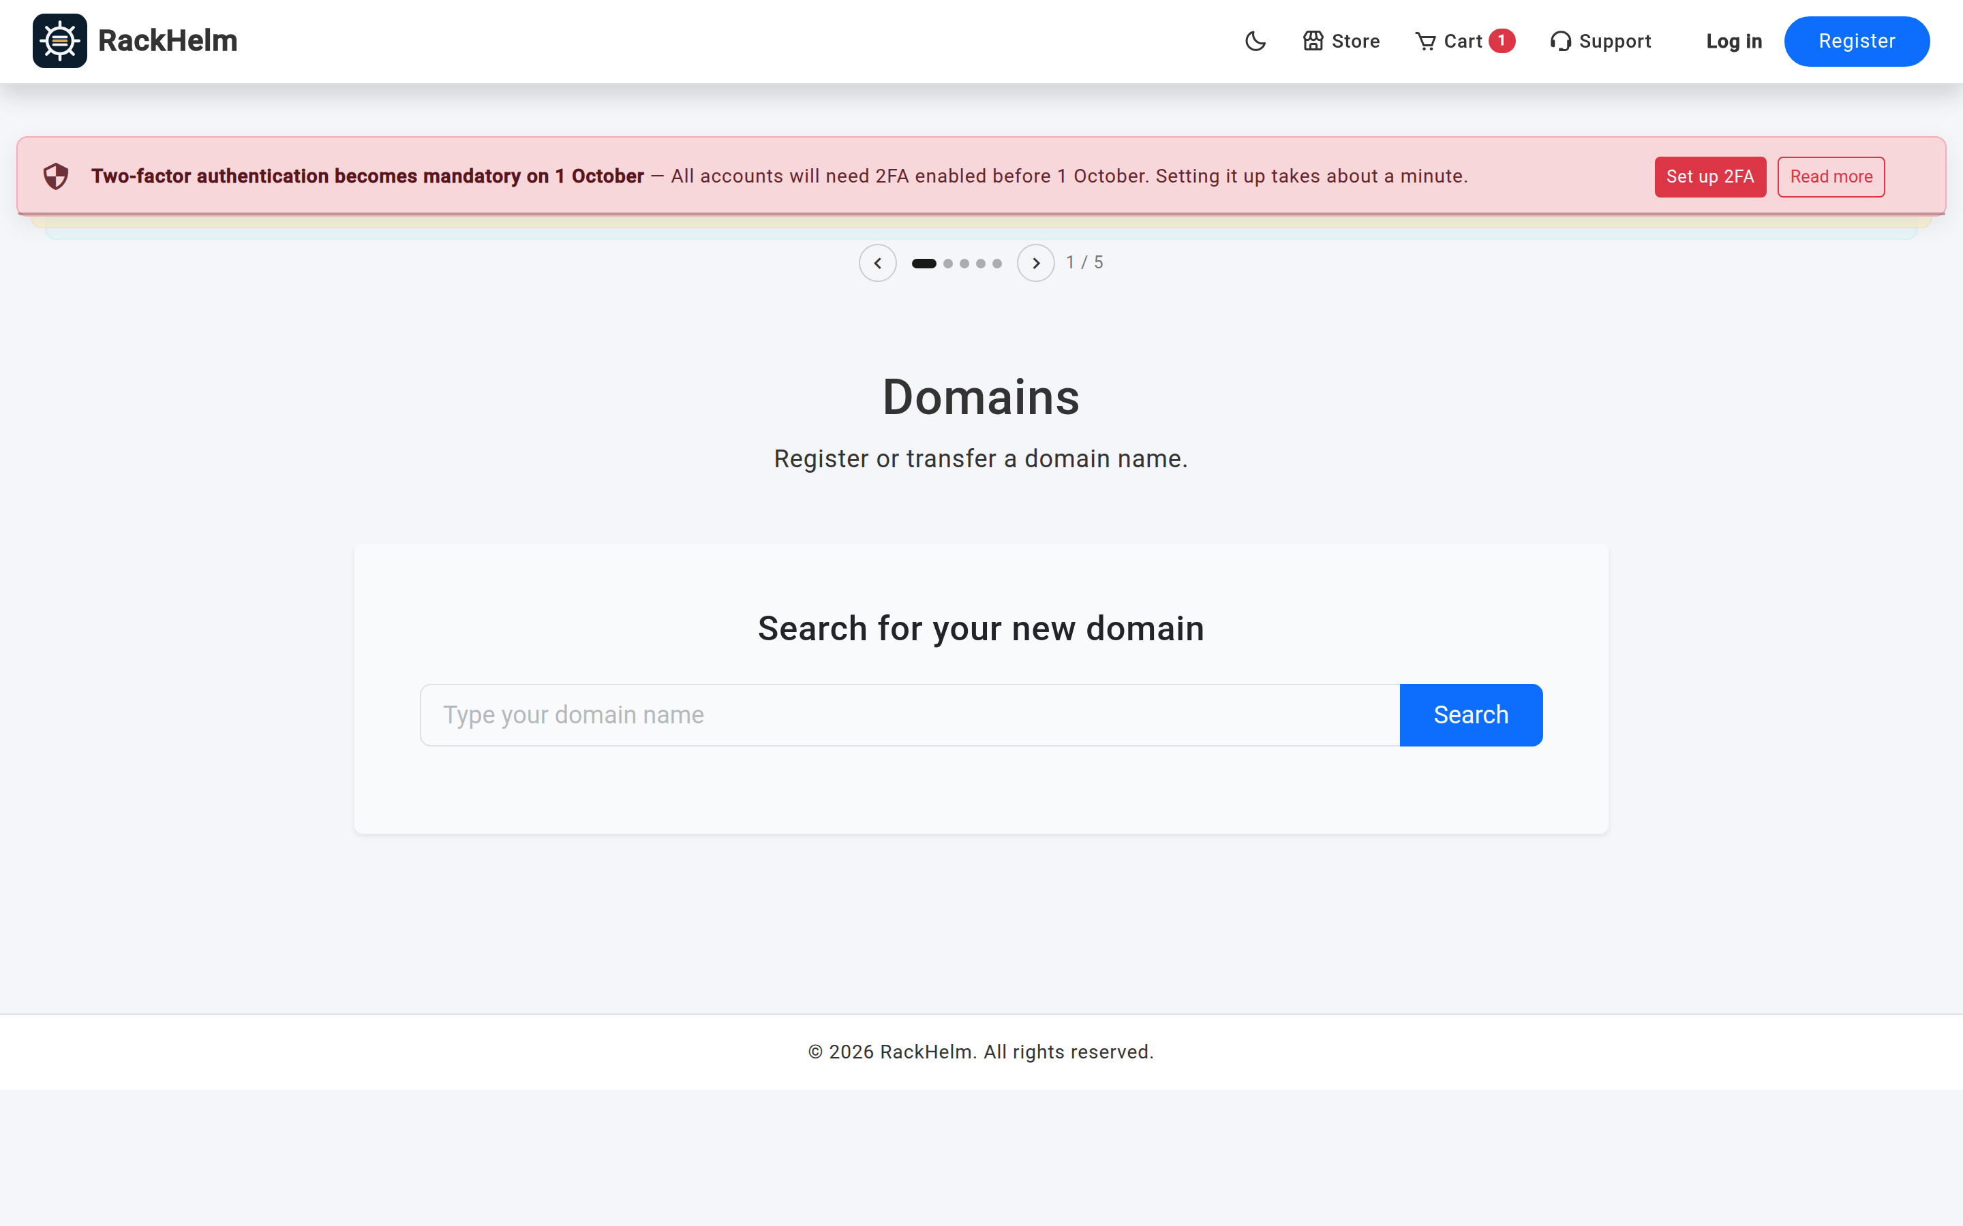
Task: Open the Cart menu item
Action: coord(1464,41)
